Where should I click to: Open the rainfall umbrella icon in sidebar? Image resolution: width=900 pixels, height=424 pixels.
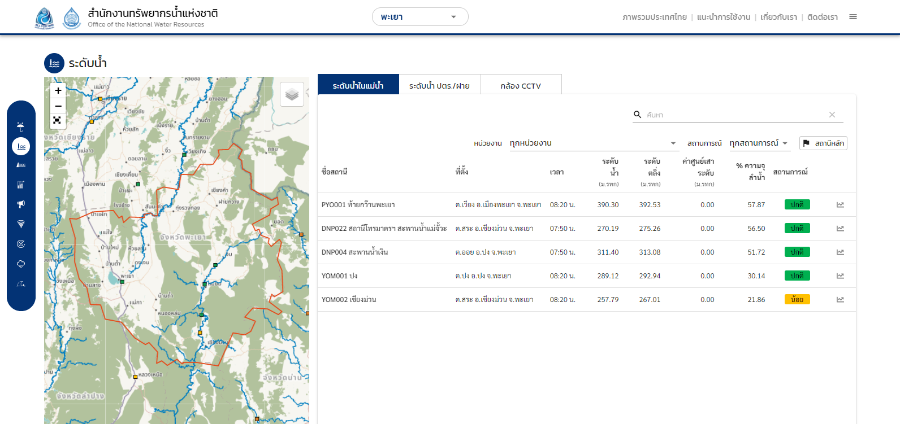pos(21,126)
